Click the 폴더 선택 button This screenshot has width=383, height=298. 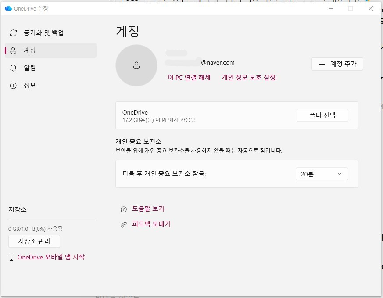322,115
